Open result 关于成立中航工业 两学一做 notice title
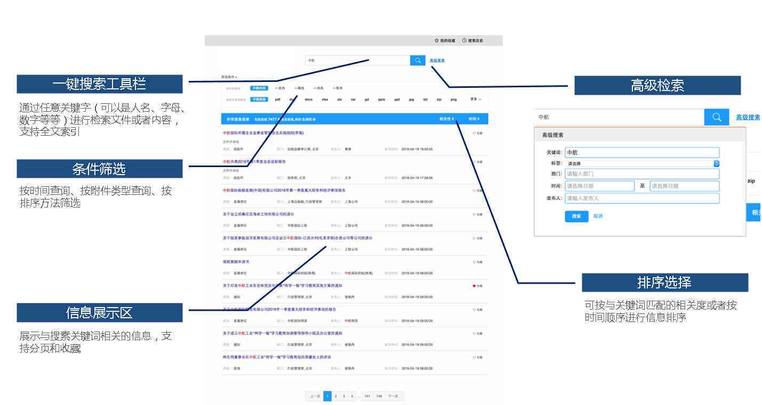Image resolution: width=762 pixels, height=405 pixels. coord(283,333)
